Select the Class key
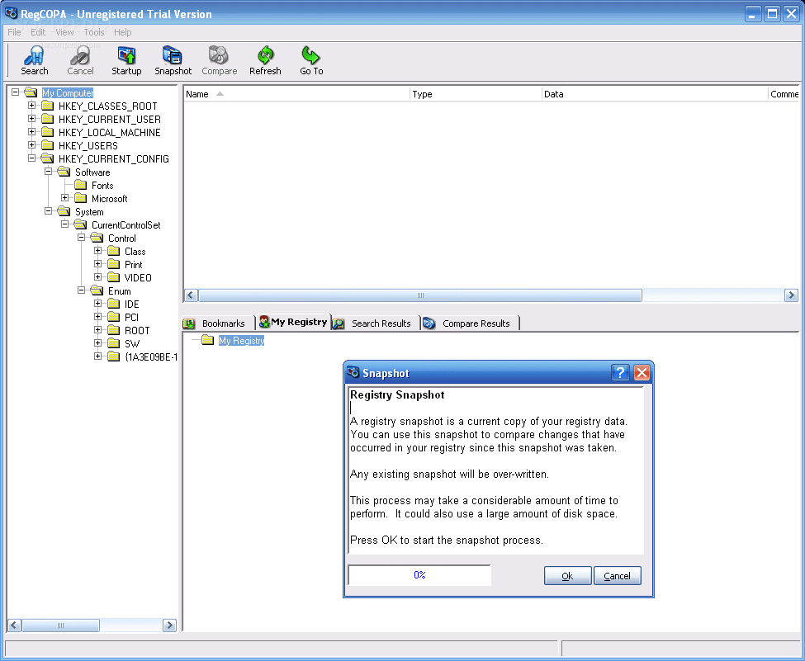Screen dimensions: 805x661 pyautogui.click(x=135, y=252)
